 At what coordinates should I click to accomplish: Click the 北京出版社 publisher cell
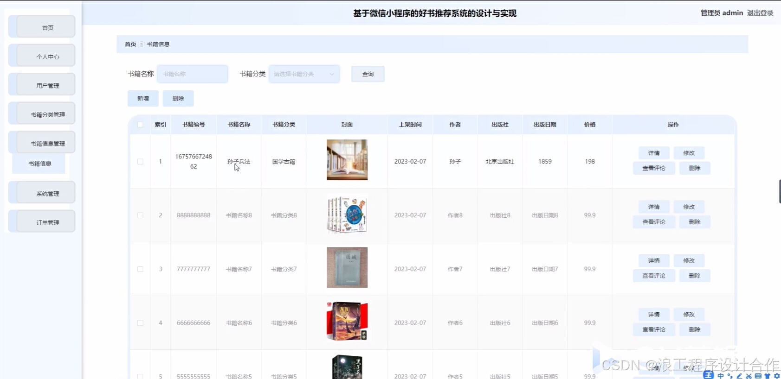500,162
